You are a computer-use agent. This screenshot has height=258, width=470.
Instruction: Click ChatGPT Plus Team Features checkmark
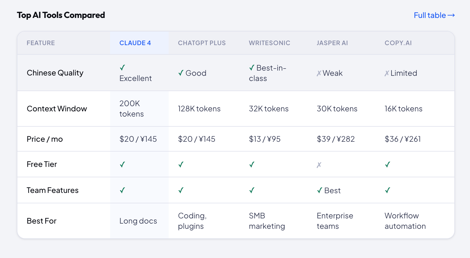click(x=181, y=190)
